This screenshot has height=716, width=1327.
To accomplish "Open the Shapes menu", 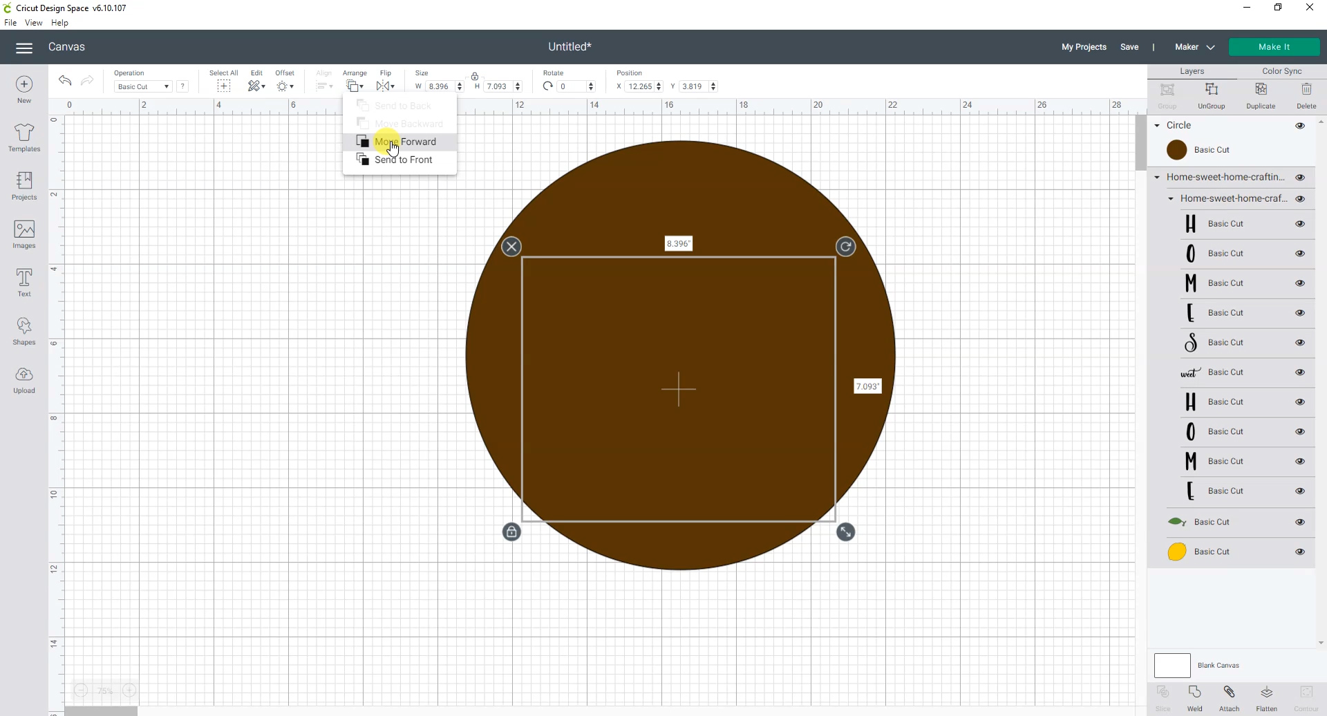I will 24,331.
